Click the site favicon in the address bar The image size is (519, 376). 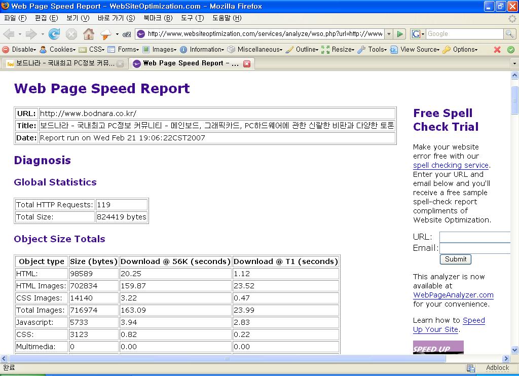tap(141, 34)
